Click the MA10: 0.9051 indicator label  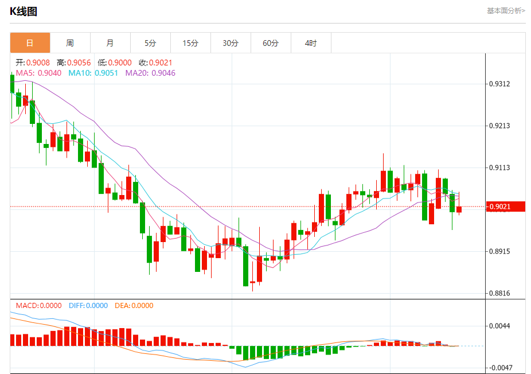click(x=93, y=73)
